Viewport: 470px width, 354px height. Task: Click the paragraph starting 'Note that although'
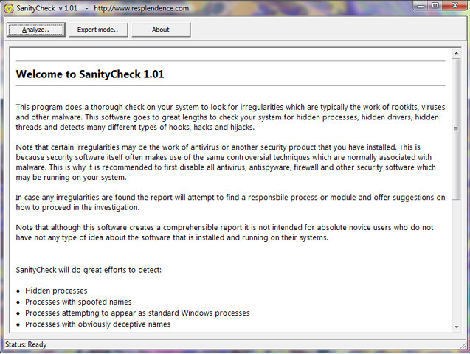pyautogui.click(x=224, y=232)
